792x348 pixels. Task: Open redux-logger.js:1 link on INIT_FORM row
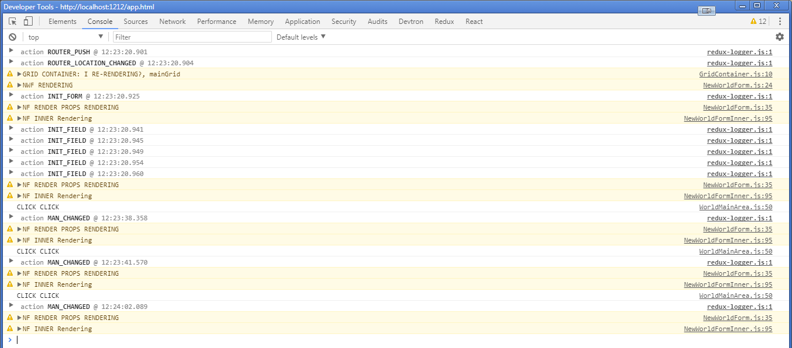[x=740, y=96]
